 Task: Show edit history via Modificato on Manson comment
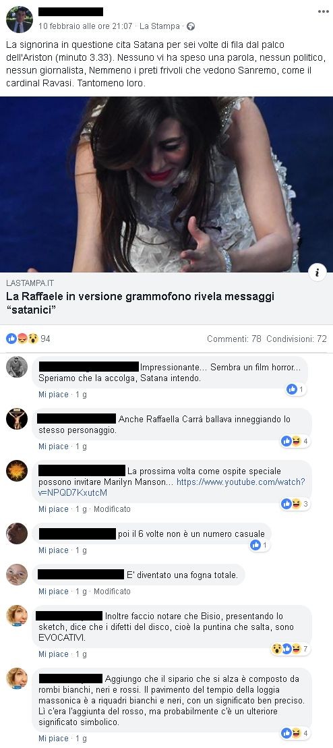click(112, 509)
